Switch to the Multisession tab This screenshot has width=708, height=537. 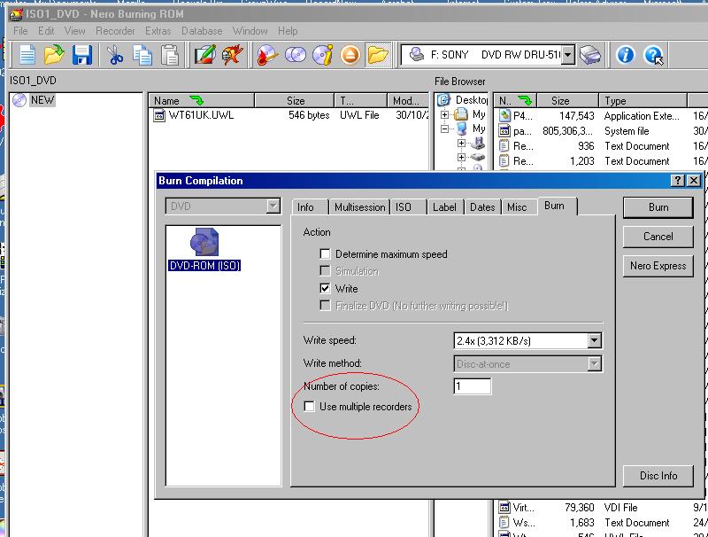360,207
